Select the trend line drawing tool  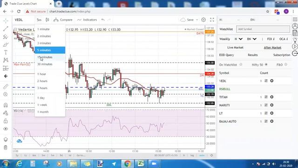coord(6,29)
